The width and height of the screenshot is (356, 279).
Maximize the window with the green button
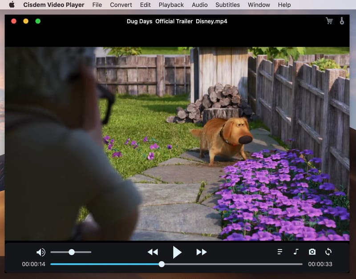[x=38, y=21]
